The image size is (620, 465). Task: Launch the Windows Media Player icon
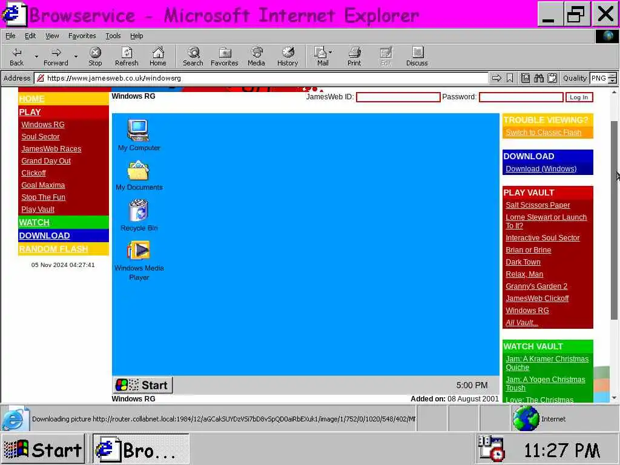coord(139,260)
